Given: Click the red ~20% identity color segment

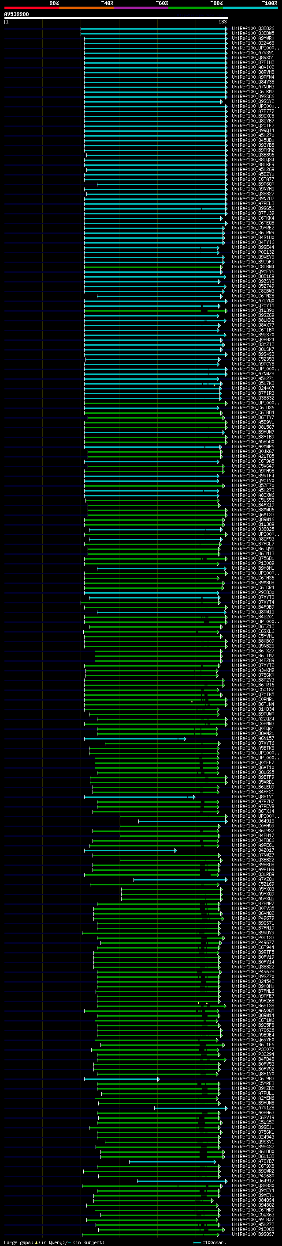Looking at the screenshot, I should pos(31,8).
